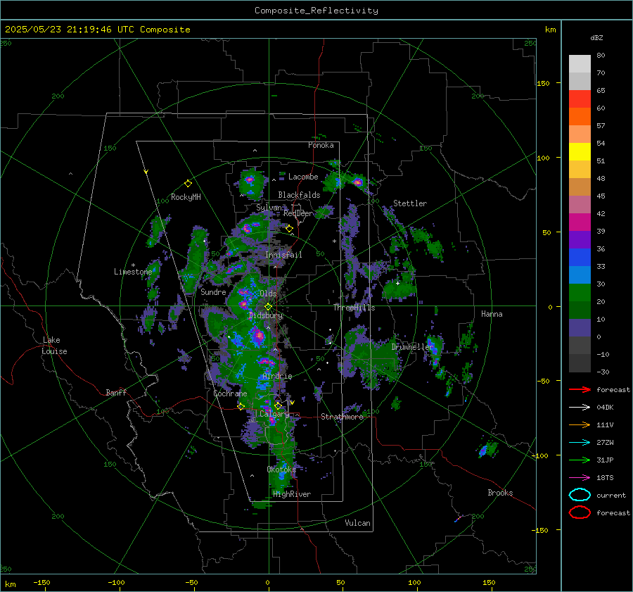This screenshot has height=592, width=633.
Task: Click the Drumheller town label
Action: pyautogui.click(x=412, y=347)
